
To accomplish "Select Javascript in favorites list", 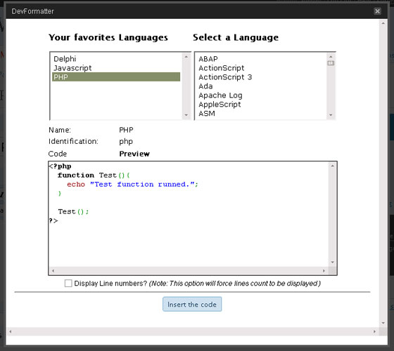I will point(116,68).
